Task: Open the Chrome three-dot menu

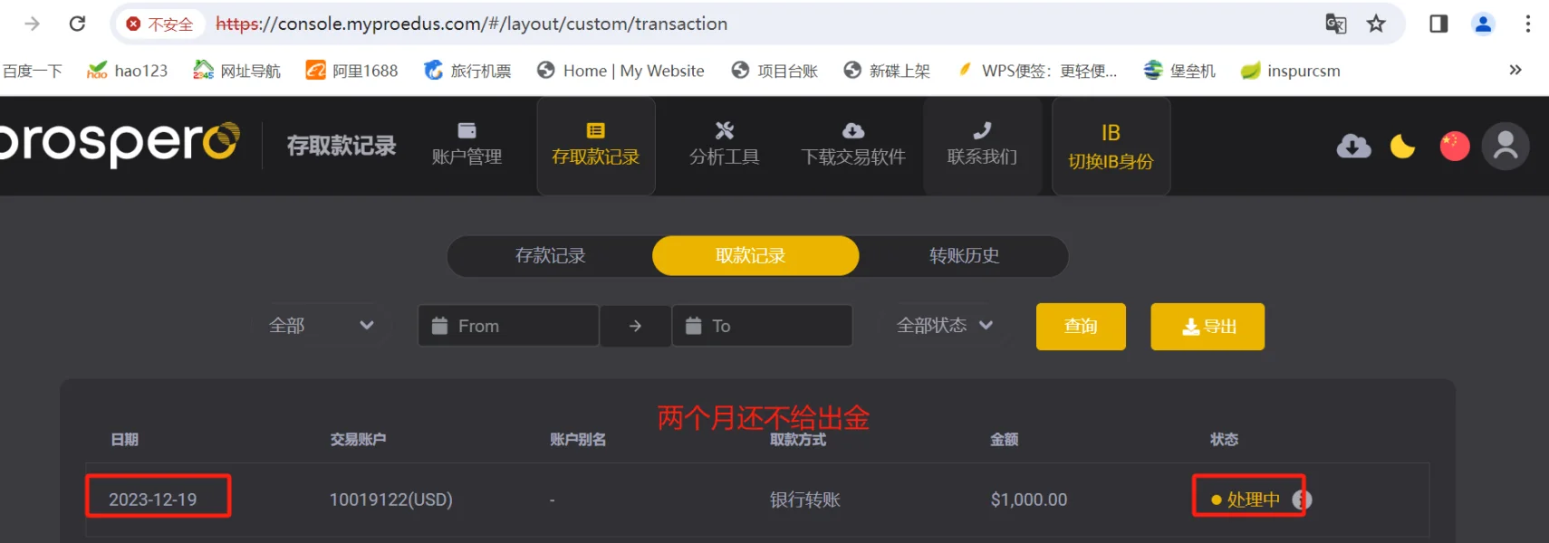Action: point(1528,24)
